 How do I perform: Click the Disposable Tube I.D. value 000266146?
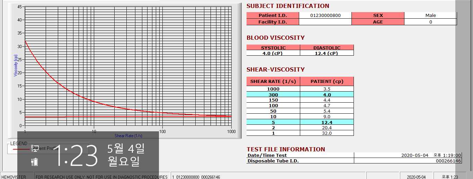[448, 161]
